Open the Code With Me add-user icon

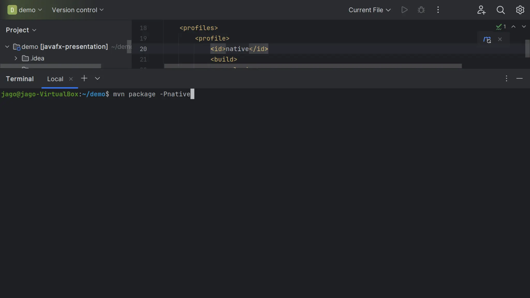(481, 10)
